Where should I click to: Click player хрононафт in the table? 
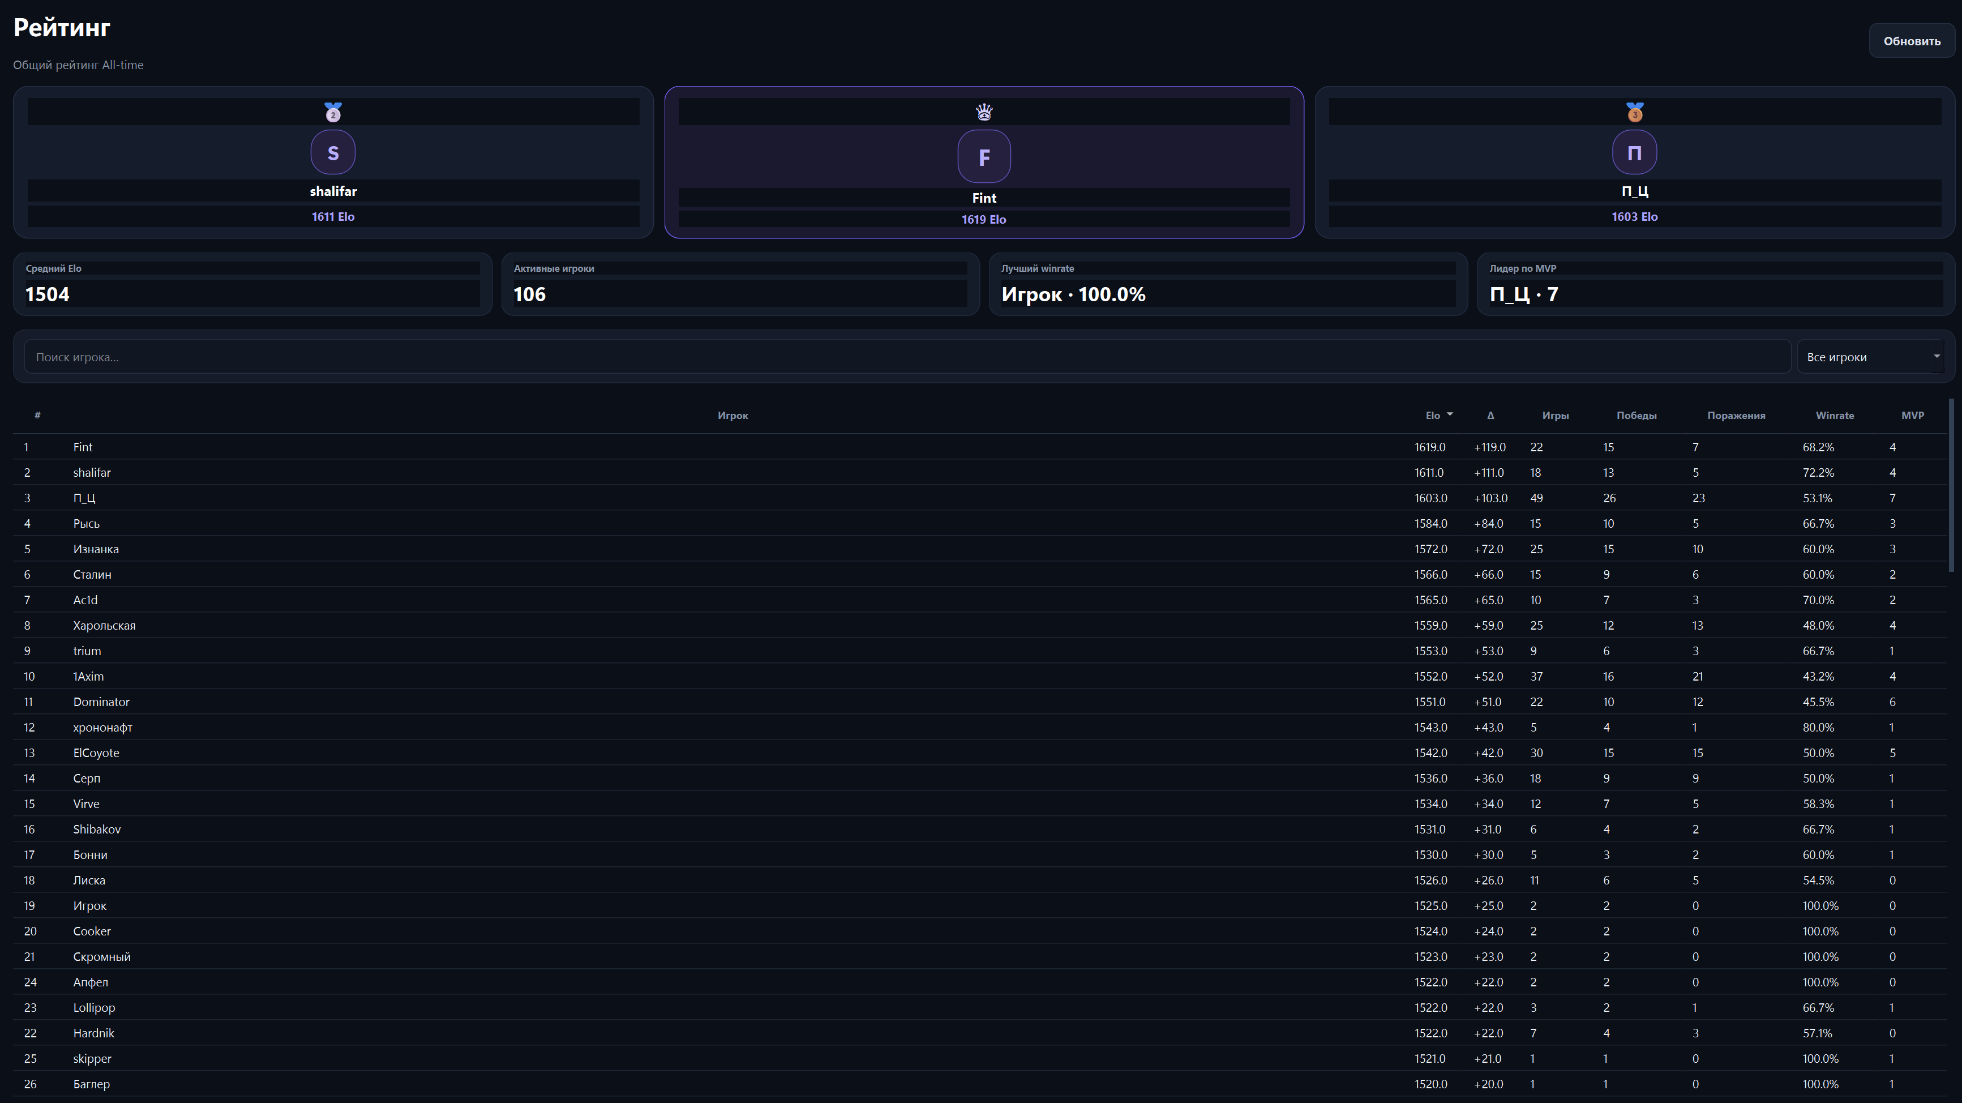102,728
